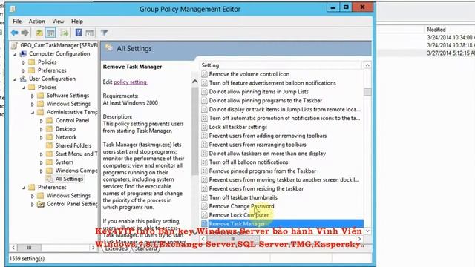Expand the Network folder node
This screenshot has height=267, width=475.
click(x=42, y=137)
